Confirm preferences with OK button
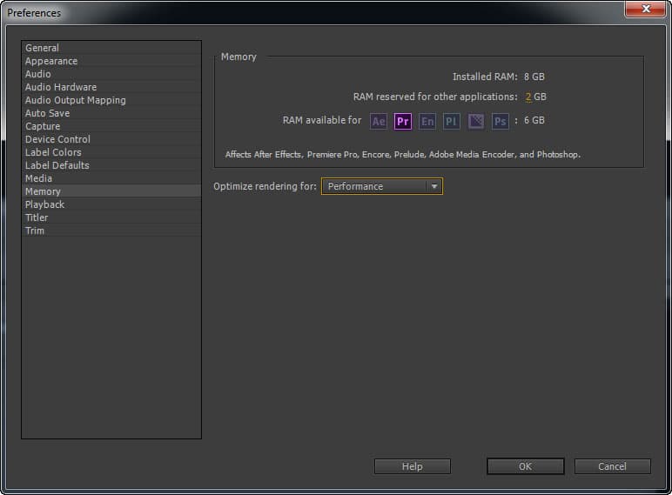 pos(526,466)
